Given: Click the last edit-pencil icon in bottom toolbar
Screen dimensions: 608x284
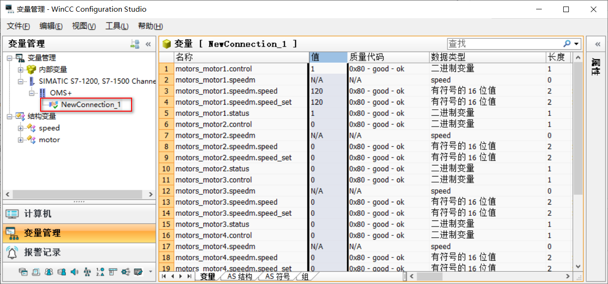Looking at the screenshot, I should 138,271.
